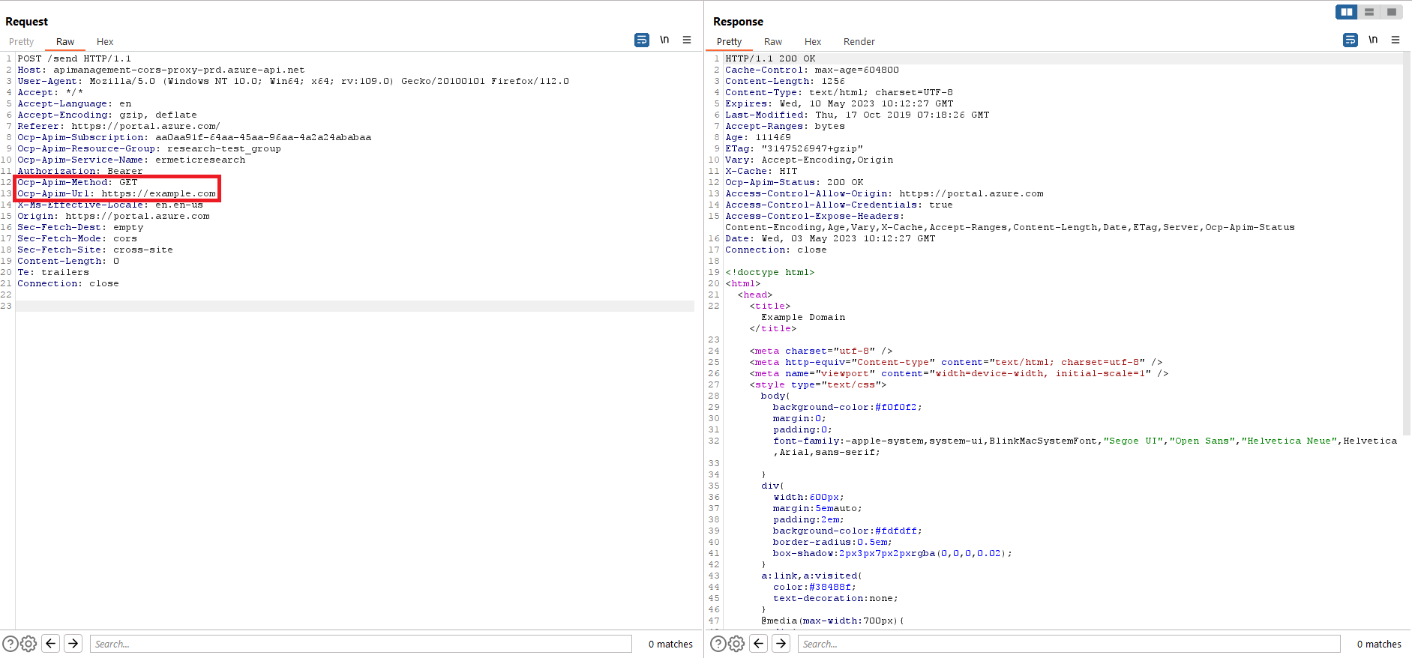The width and height of the screenshot is (1412, 658).
Task: Switch Request view to Pretty tab
Action: pos(21,42)
